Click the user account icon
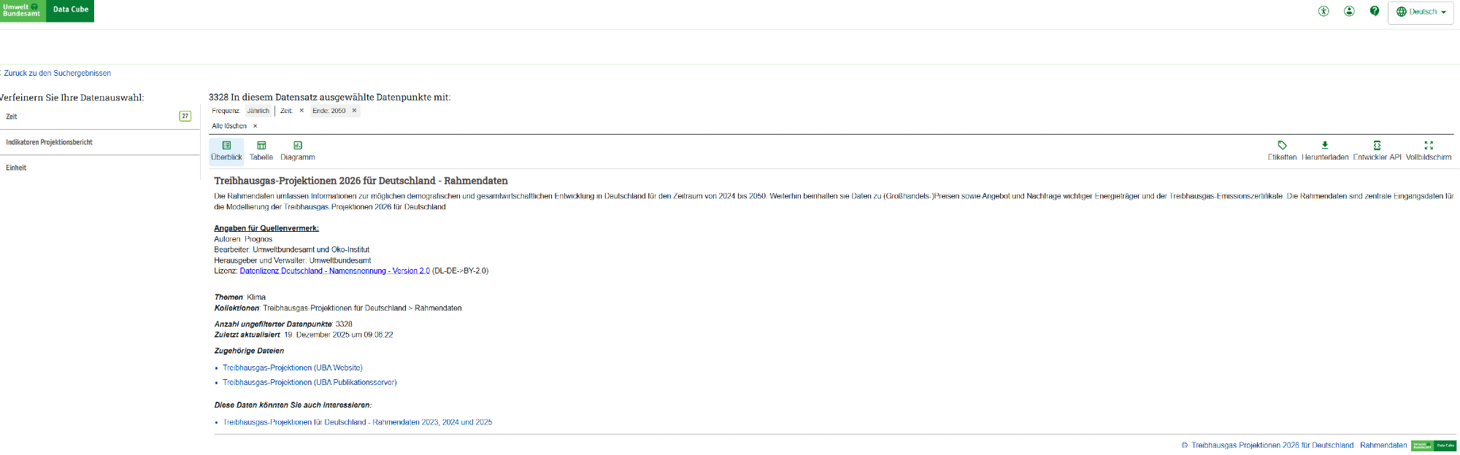Screen dimensions: 1460x455 1349,11
